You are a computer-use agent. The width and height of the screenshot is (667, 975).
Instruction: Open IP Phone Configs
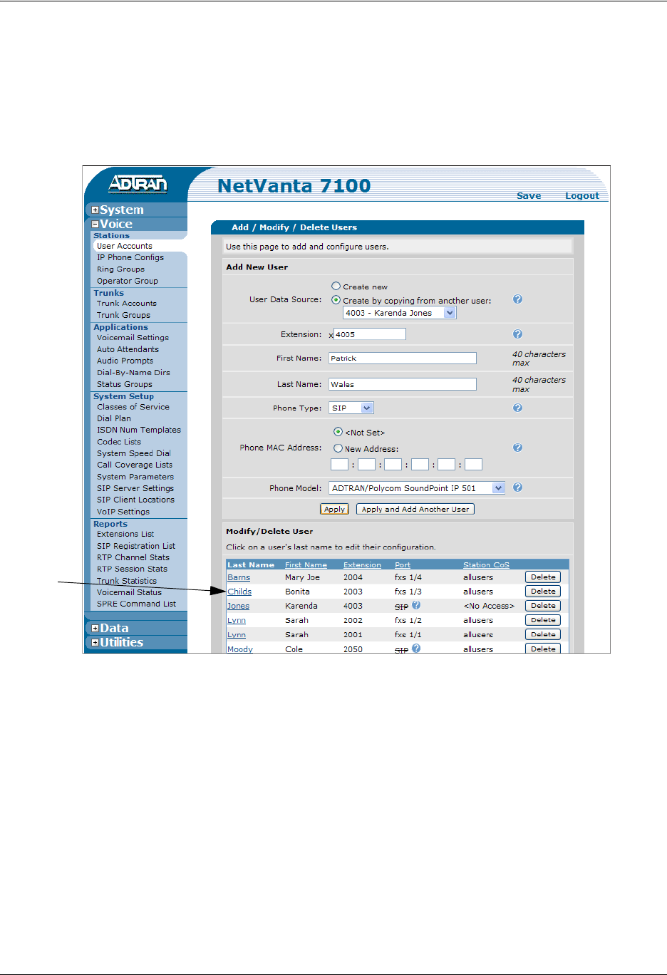[x=130, y=257]
